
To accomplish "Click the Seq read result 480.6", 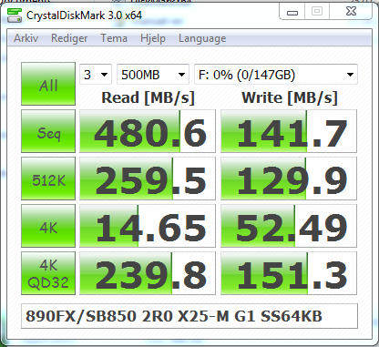I will point(148,131).
